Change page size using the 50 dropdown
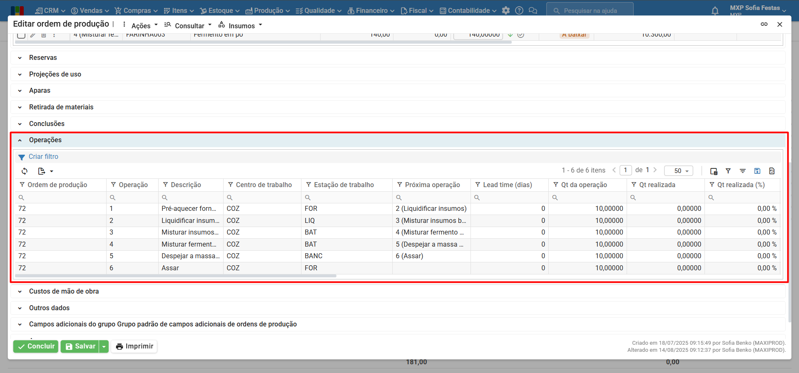The width and height of the screenshot is (799, 373). (x=679, y=171)
